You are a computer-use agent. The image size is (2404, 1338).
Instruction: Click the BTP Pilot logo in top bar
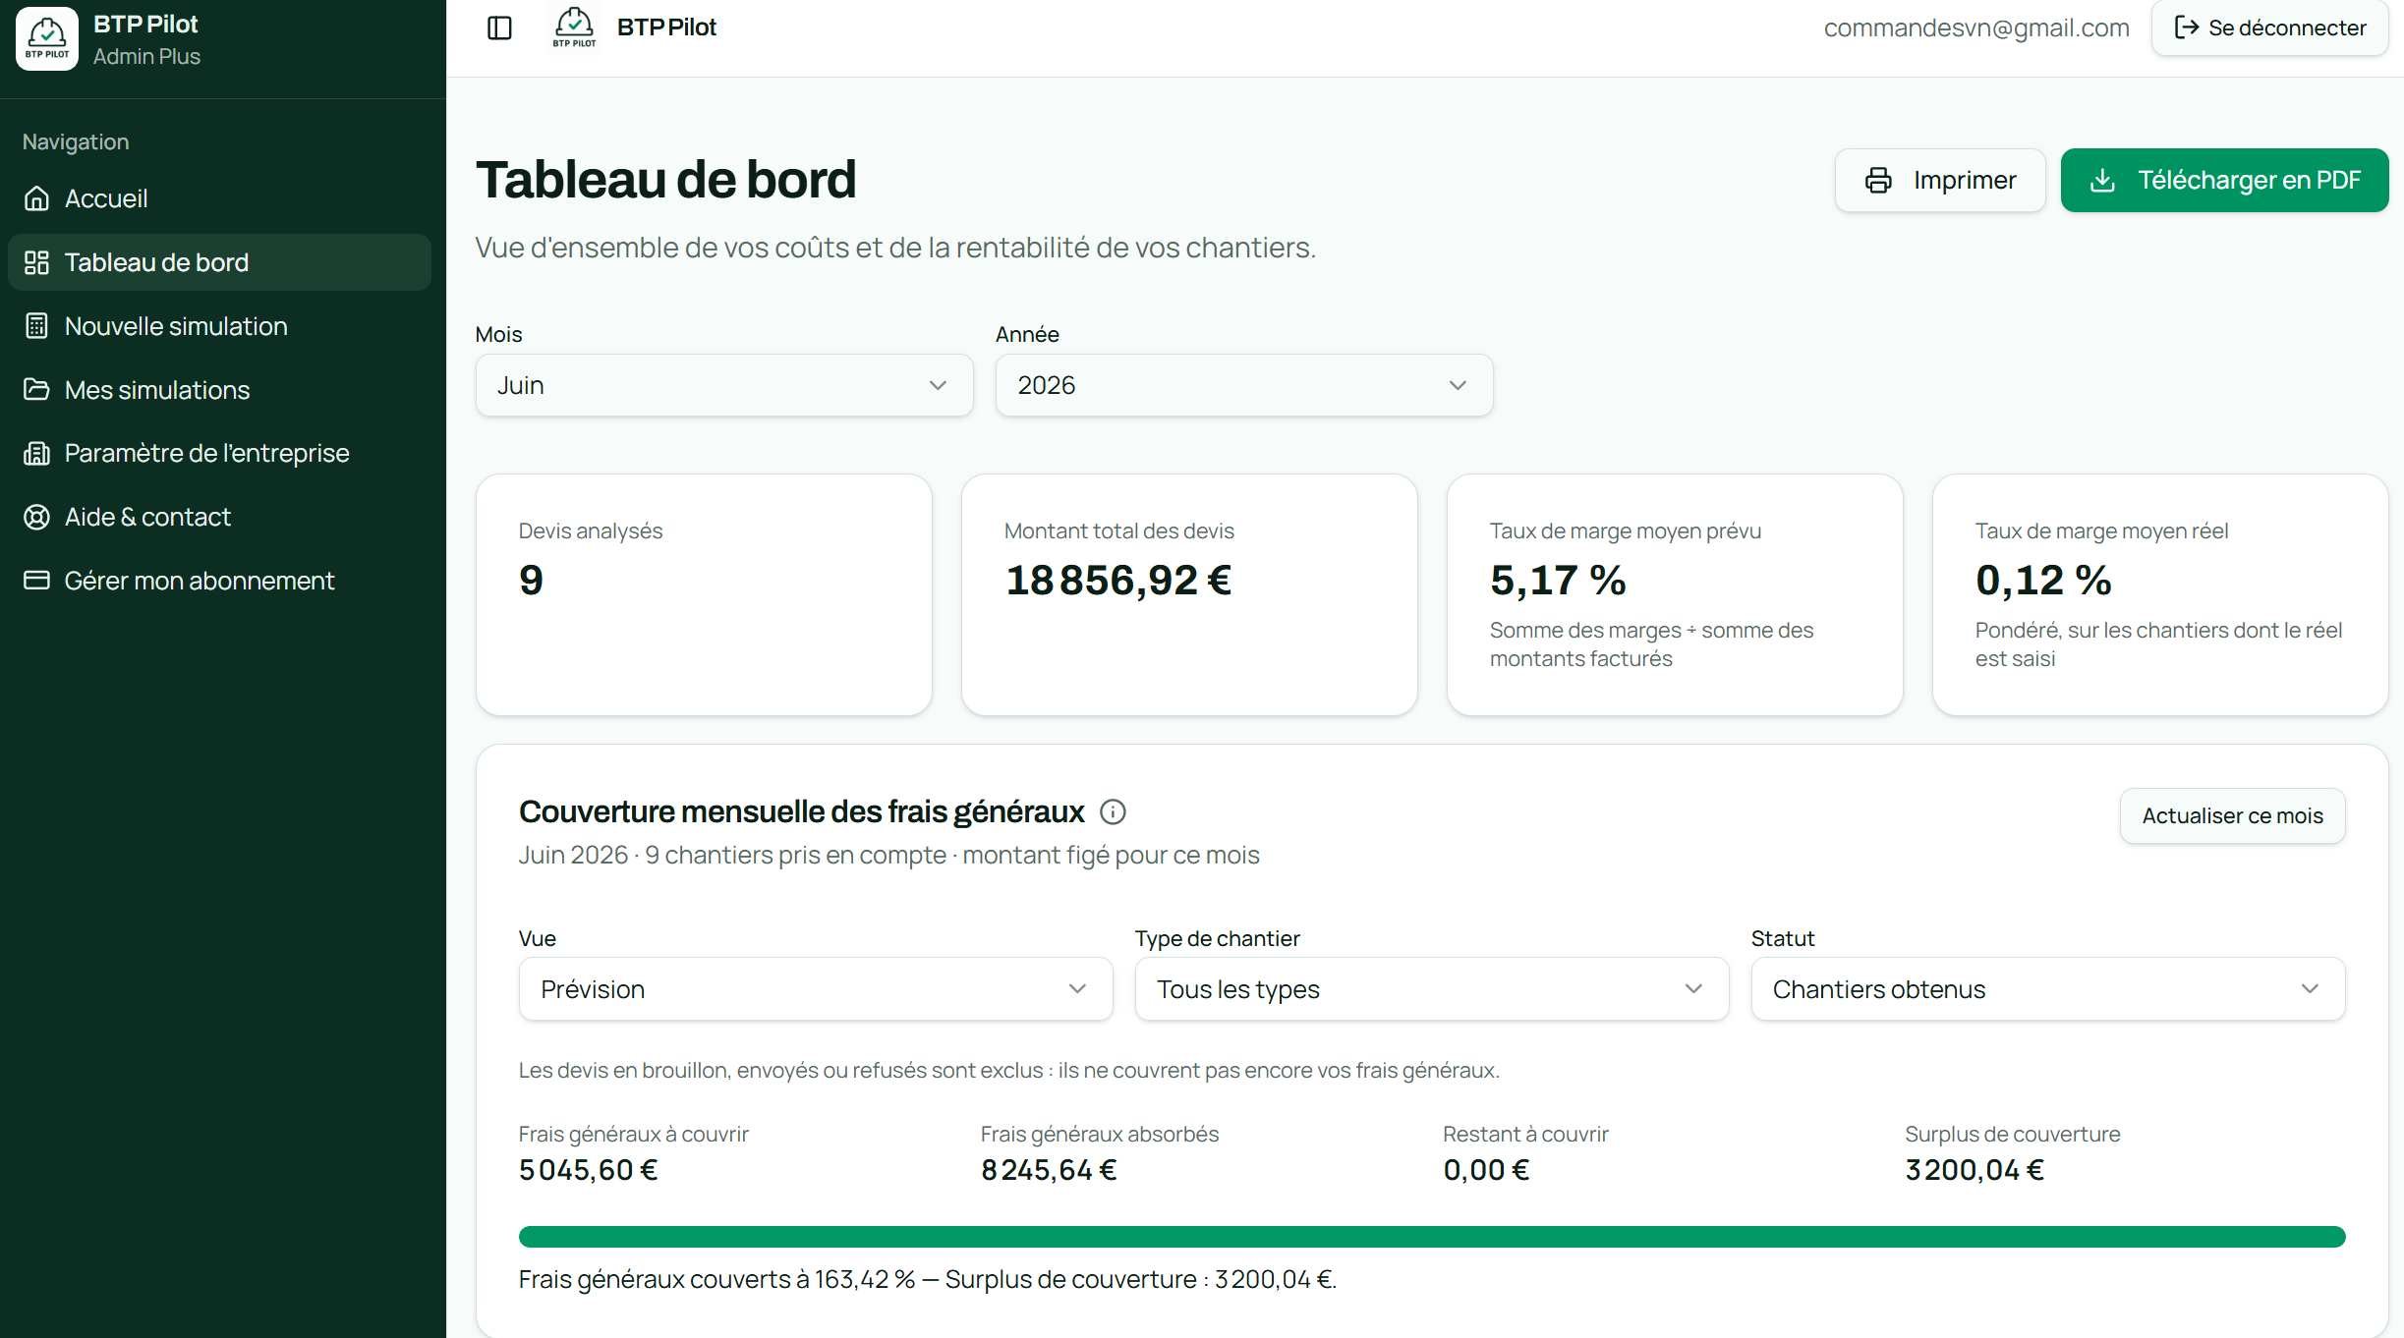coord(574,27)
